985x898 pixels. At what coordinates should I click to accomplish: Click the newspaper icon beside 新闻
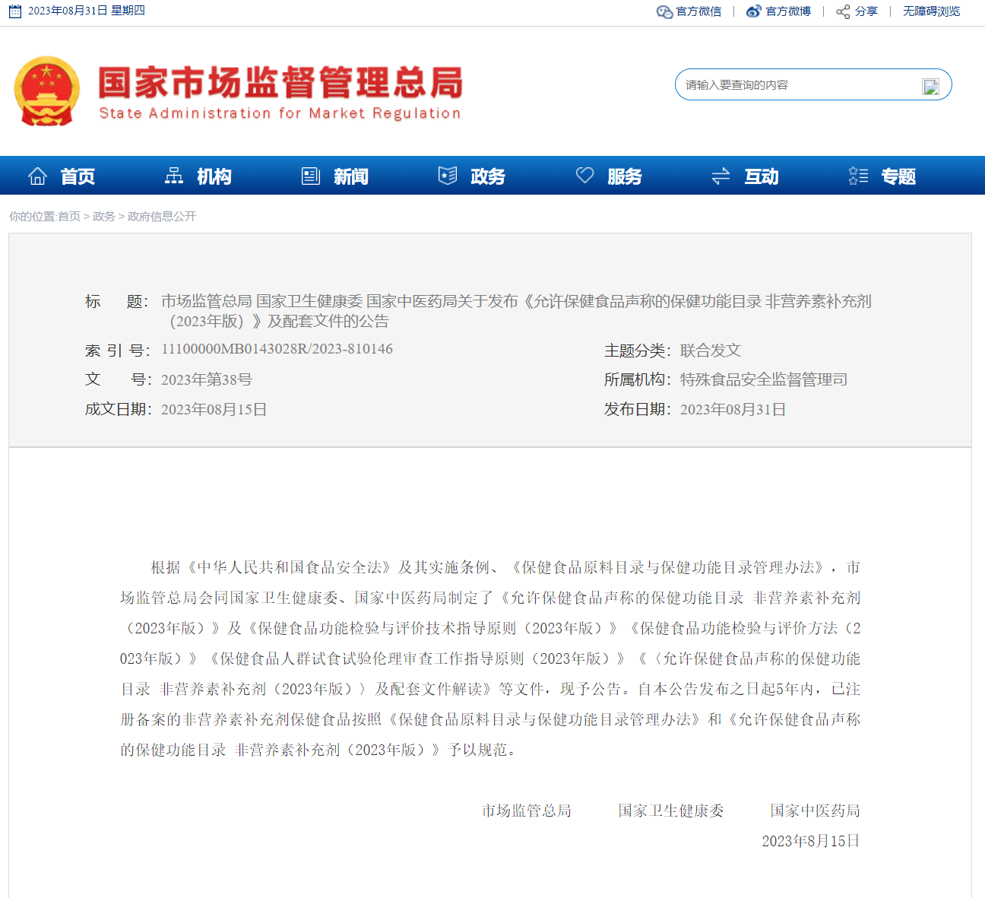pyautogui.click(x=311, y=176)
